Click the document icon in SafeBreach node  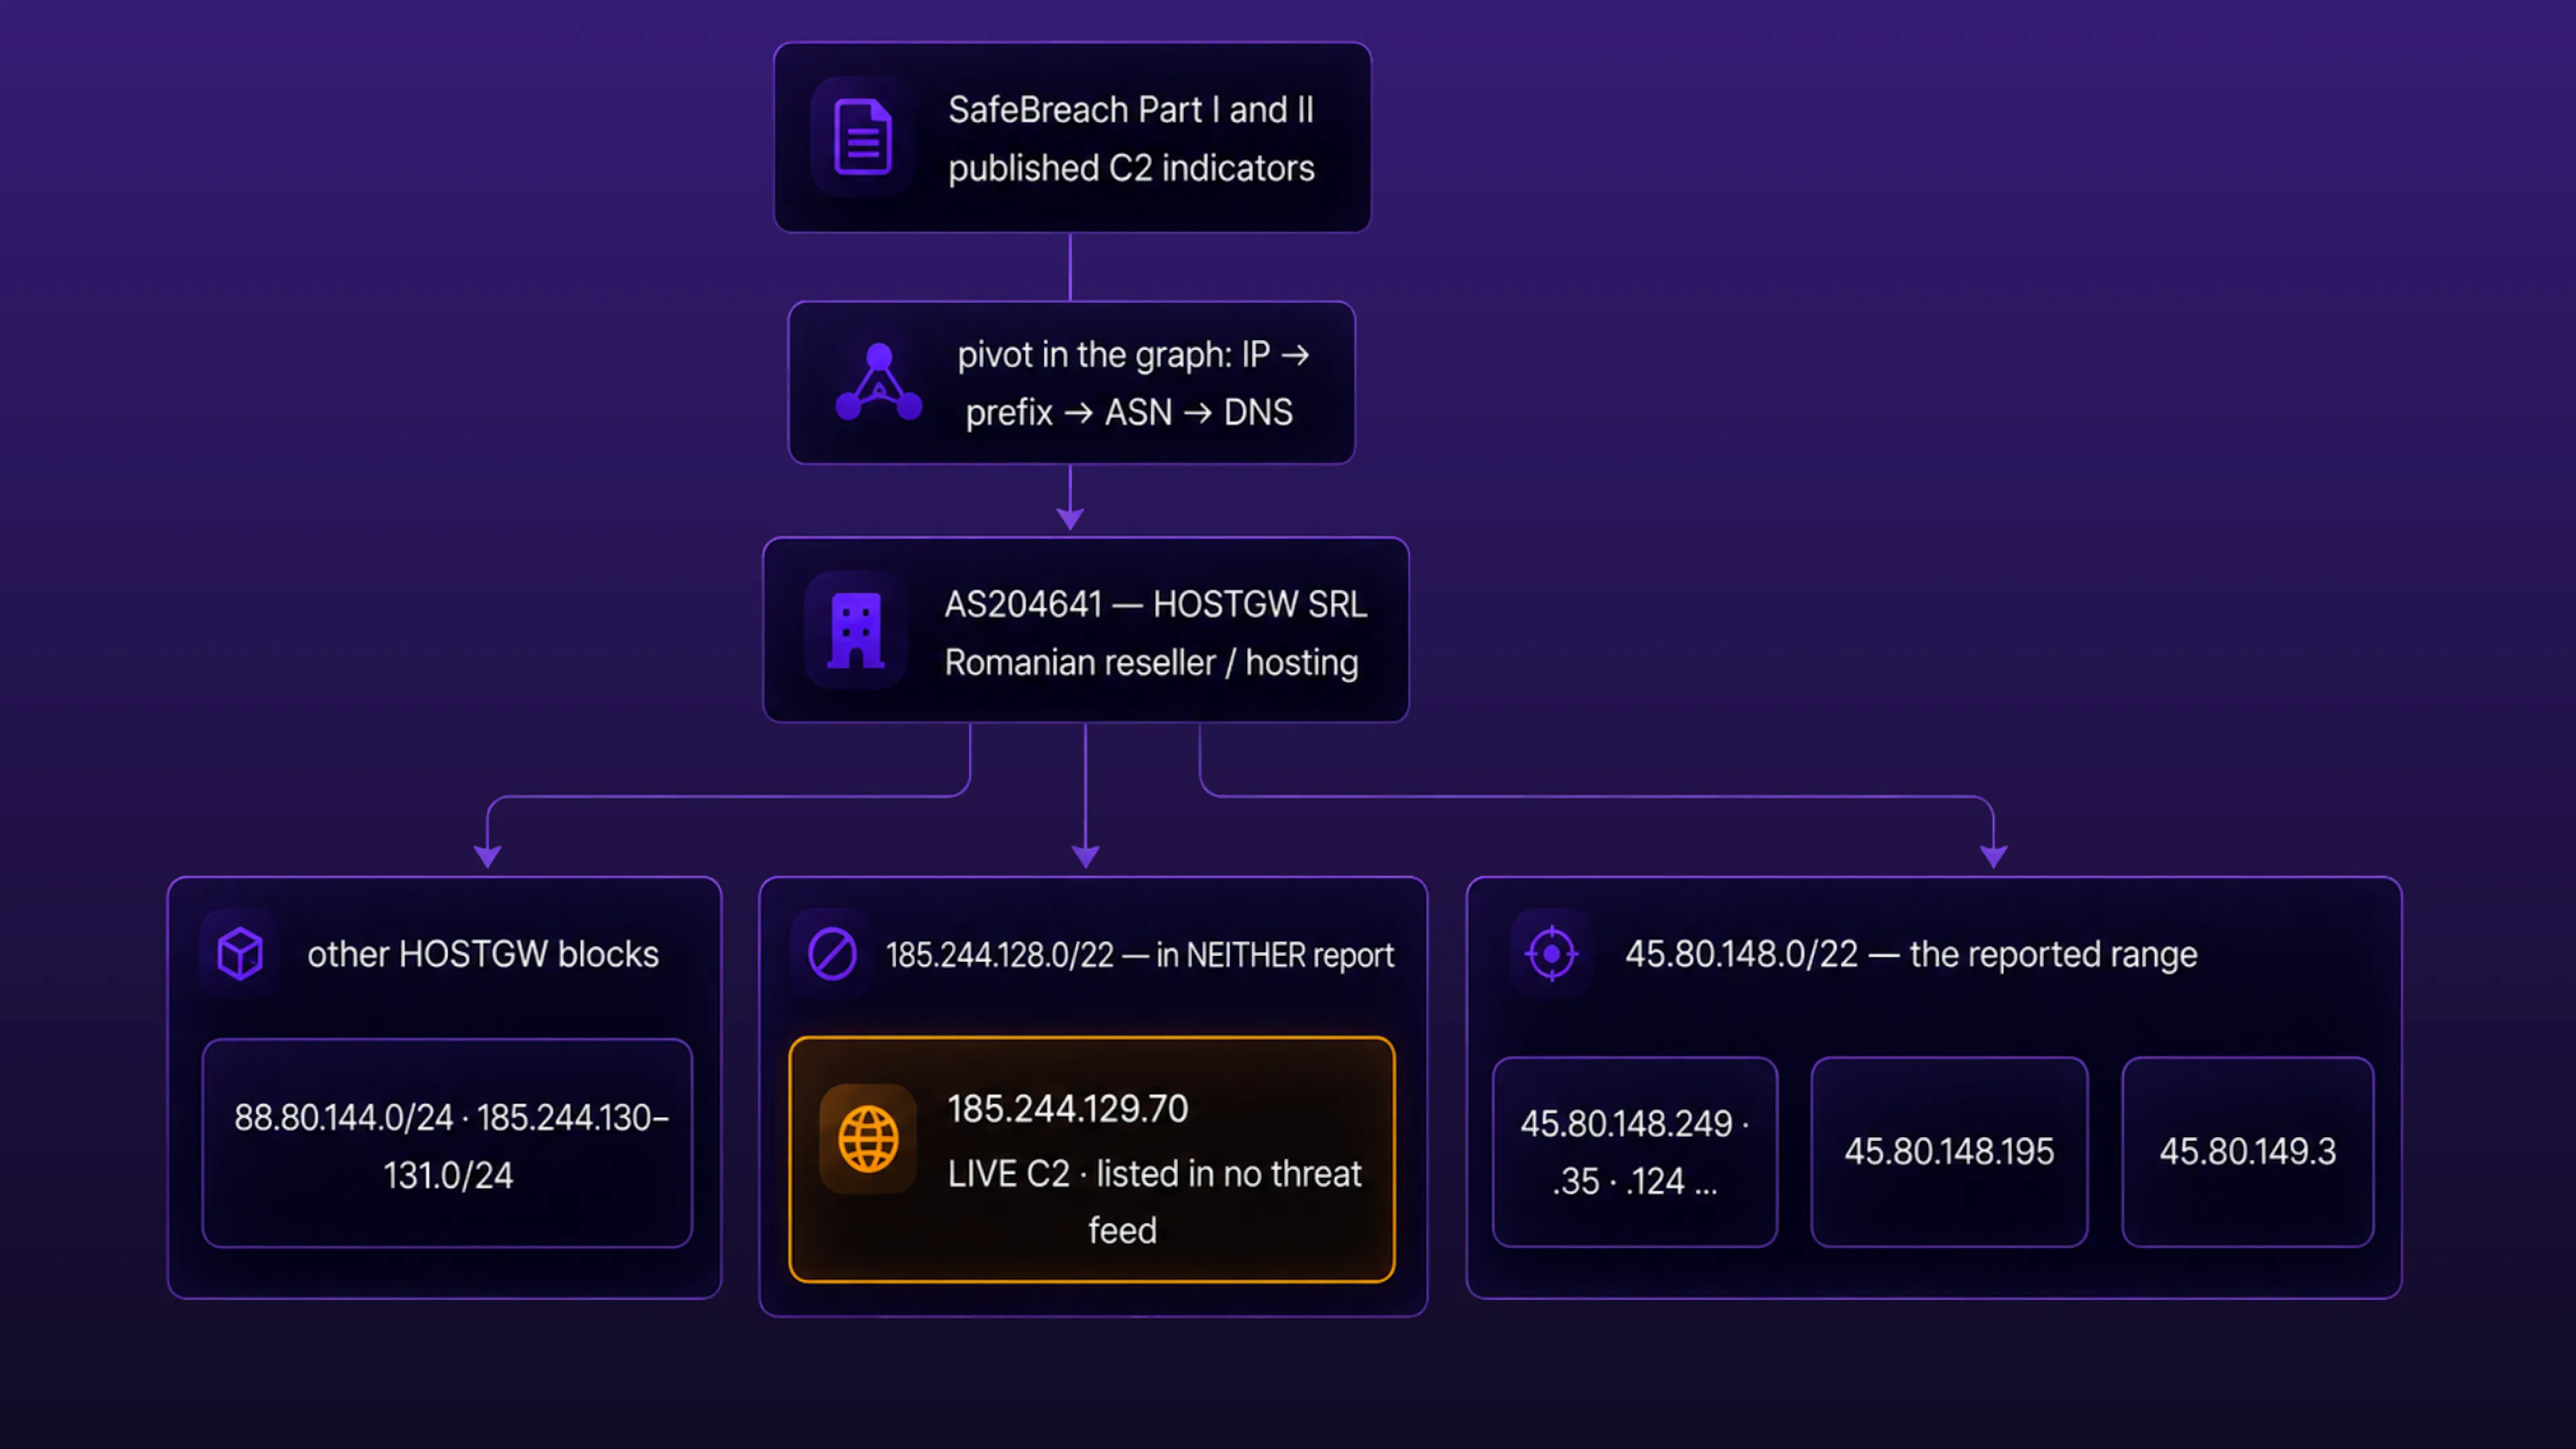pos(862,137)
